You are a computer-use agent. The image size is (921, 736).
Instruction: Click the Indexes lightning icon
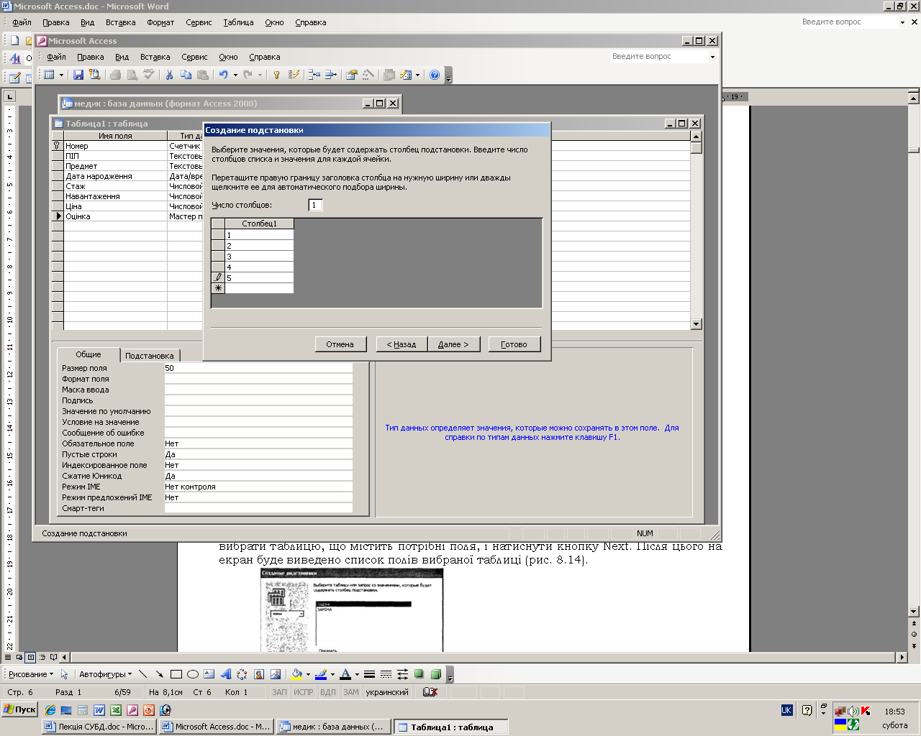tap(293, 75)
